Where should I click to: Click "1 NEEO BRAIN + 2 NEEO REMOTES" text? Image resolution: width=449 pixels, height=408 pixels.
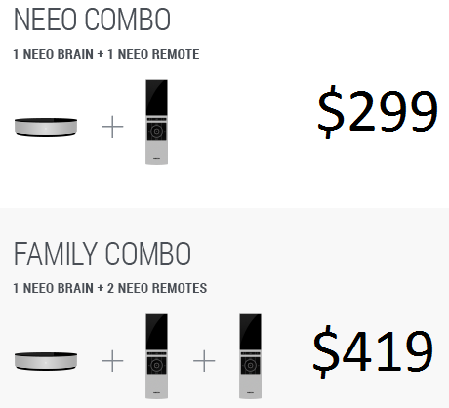tap(110, 288)
